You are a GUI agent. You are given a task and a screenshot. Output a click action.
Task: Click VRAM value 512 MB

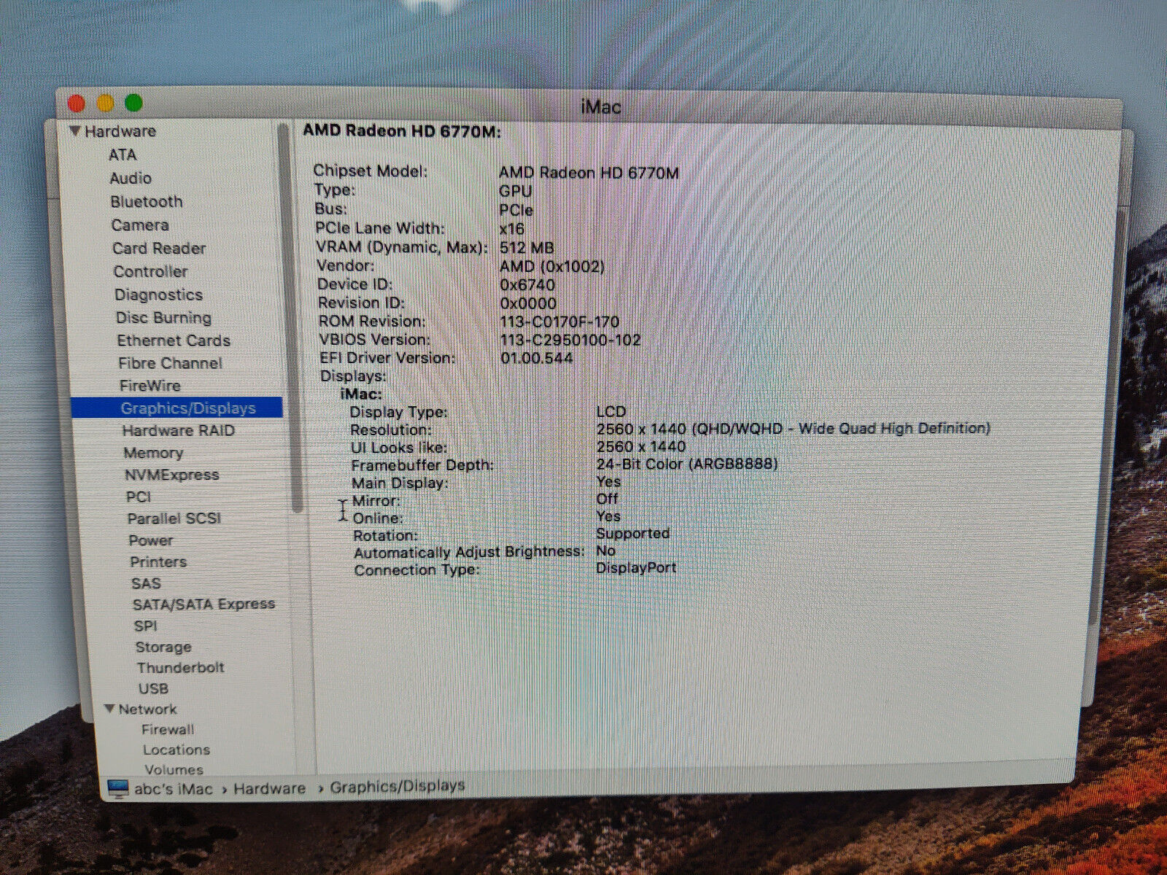pos(527,247)
